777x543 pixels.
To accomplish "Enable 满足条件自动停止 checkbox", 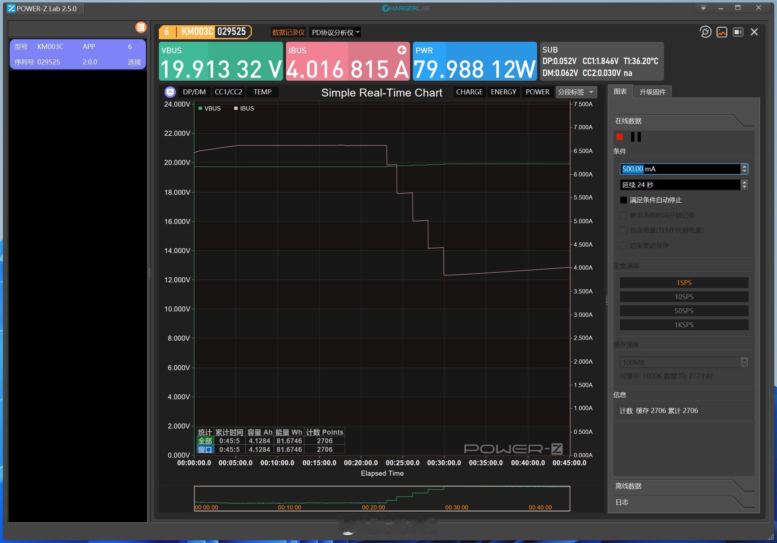I will coord(624,200).
